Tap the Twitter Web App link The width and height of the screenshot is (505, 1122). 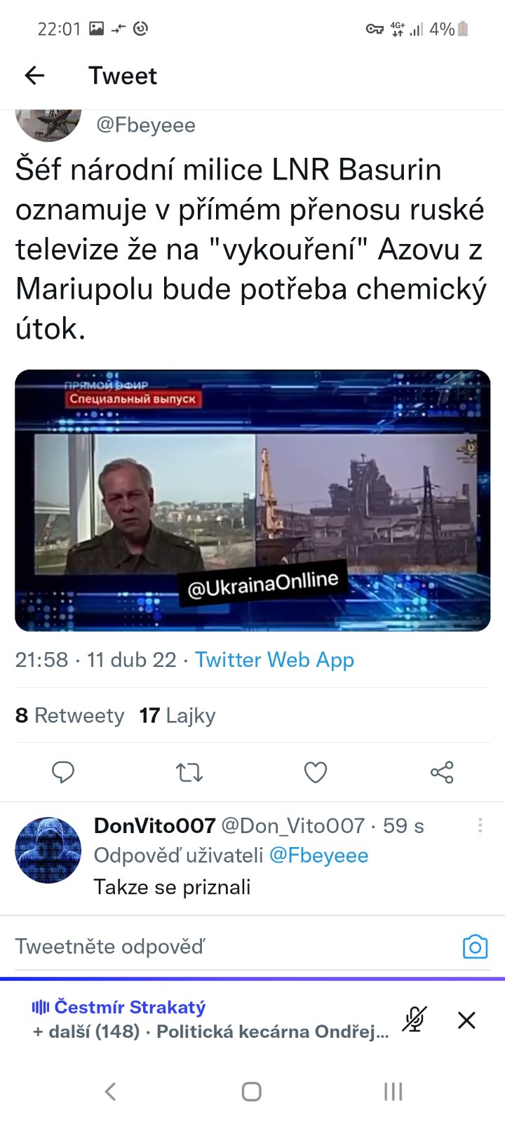(274, 660)
